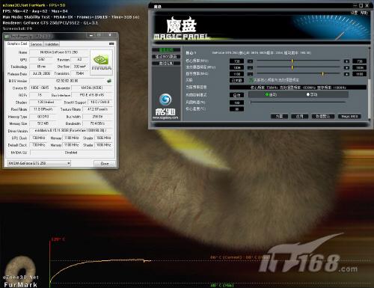Click the Driver Version field in GPU-Z
The width and height of the screenshot is (374, 288).
coord(71,130)
